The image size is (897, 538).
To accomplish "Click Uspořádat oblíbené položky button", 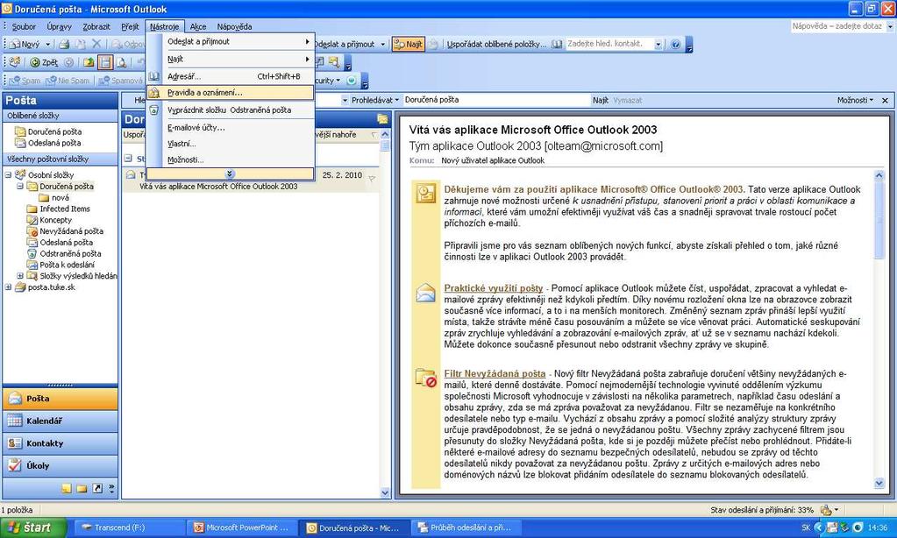I will pos(496,44).
